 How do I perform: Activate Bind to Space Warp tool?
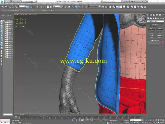click(16, 7)
